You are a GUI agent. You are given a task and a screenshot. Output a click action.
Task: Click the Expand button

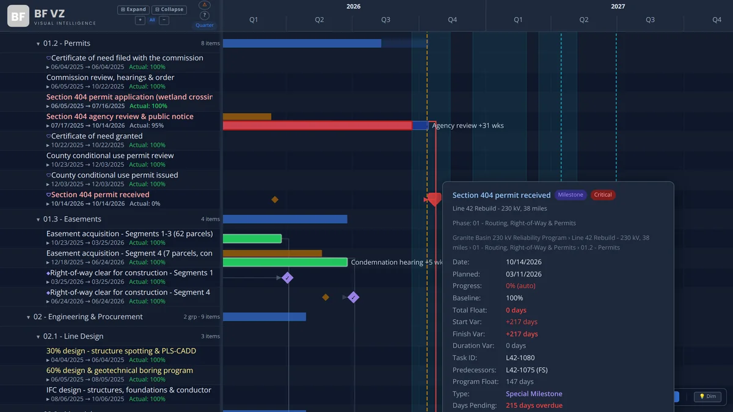(134, 10)
